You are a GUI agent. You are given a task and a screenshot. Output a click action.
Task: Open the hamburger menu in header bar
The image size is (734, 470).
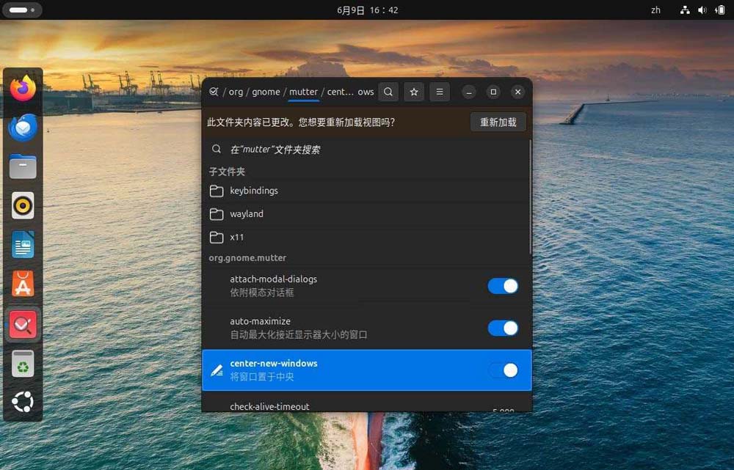point(439,92)
